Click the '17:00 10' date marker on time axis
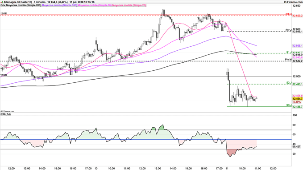Screen dimensions: 303x170 (91, 168)
